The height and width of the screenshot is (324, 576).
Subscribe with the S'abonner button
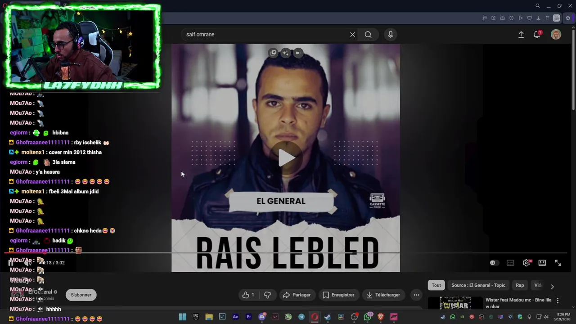point(81,295)
